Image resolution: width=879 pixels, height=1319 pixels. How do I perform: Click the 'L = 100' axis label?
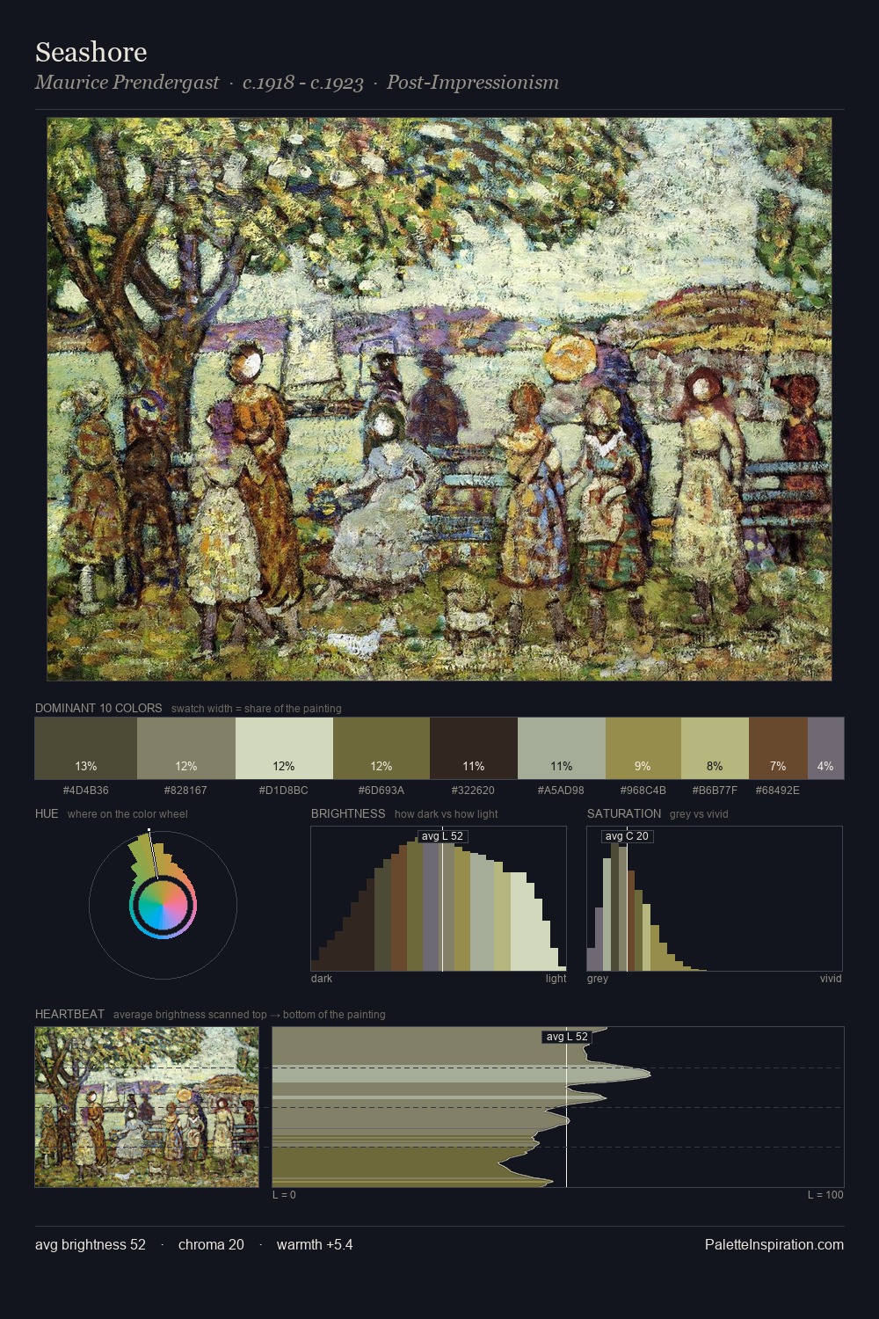[825, 1195]
